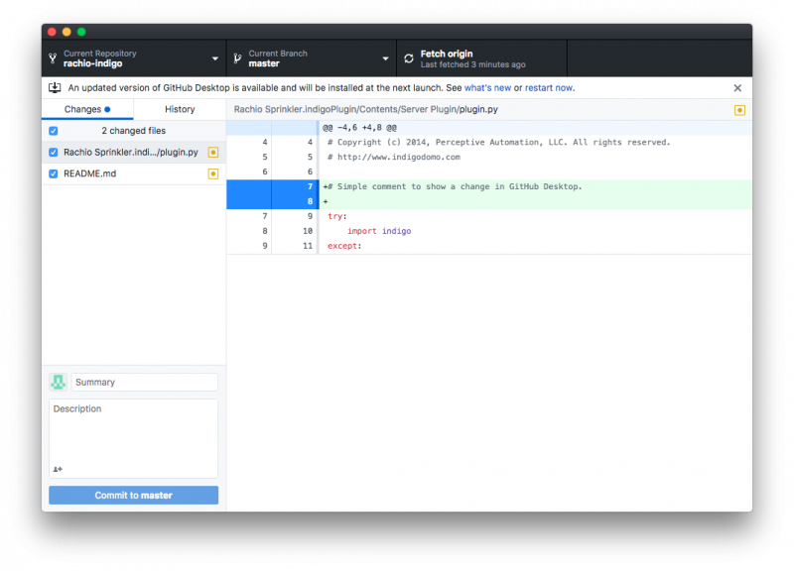Select README.md in changed files list

[134, 174]
